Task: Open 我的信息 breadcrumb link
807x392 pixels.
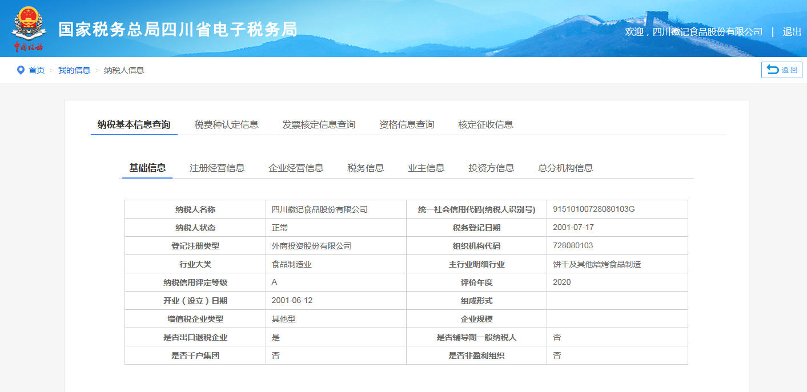Action: click(x=74, y=70)
